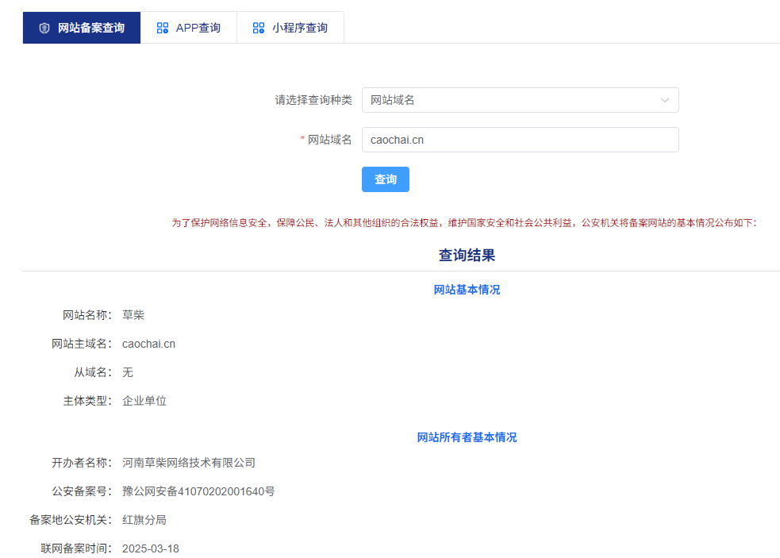The image size is (780, 558).
Task: Open the 请选择查询种类 dropdown showing 网站域名
Action: pos(521,100)
